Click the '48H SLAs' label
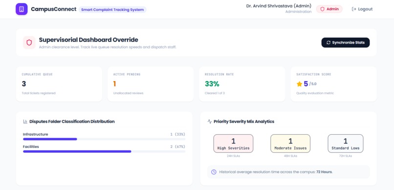Screen dimensions: 394x190 (290, 156)
